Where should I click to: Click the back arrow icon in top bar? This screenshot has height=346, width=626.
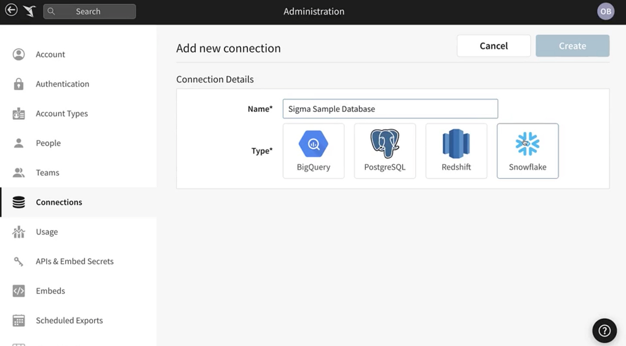click(11, 10)
